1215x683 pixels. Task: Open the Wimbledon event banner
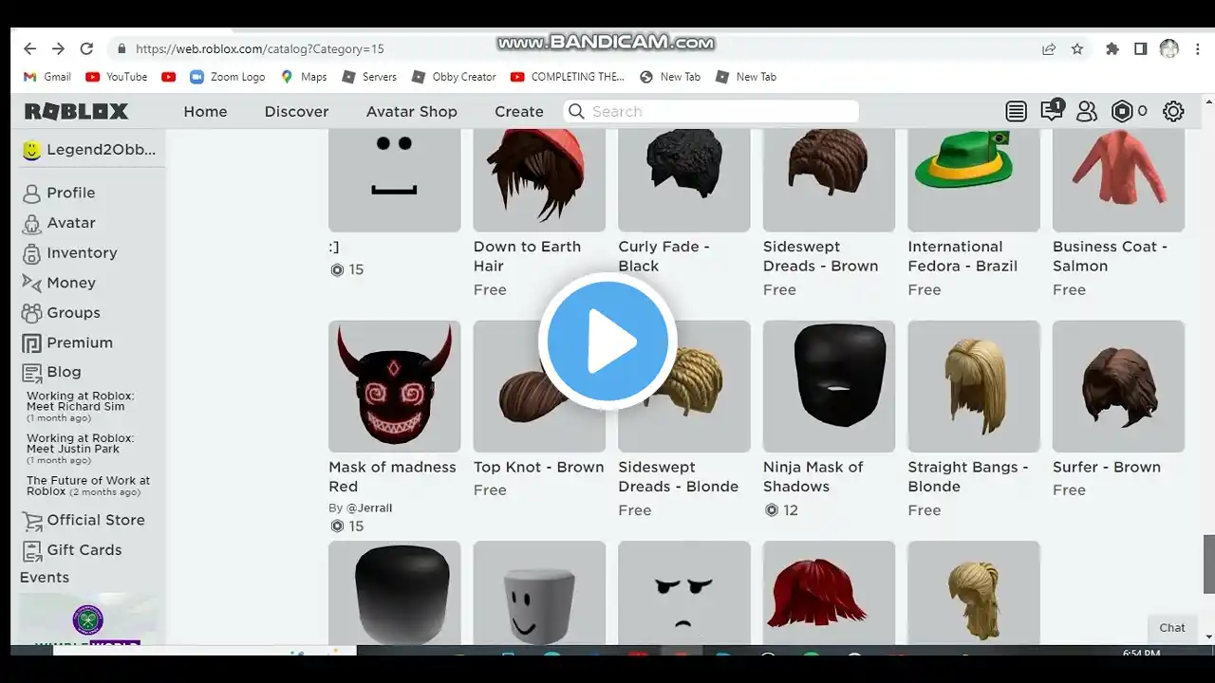(88, 619)
